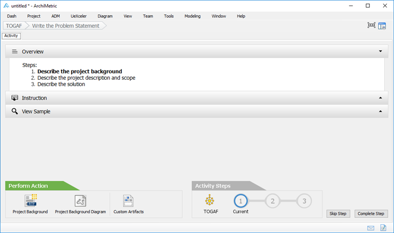The width and height of the screenshot is (394, 233).
Task: Expand the Instruction section
Action: pyautogui.click(x=380, y=98)
